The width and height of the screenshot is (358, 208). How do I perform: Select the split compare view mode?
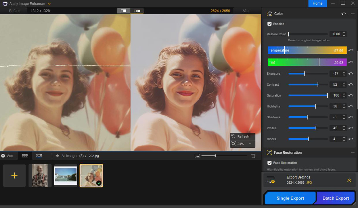(x=123, y=11)
